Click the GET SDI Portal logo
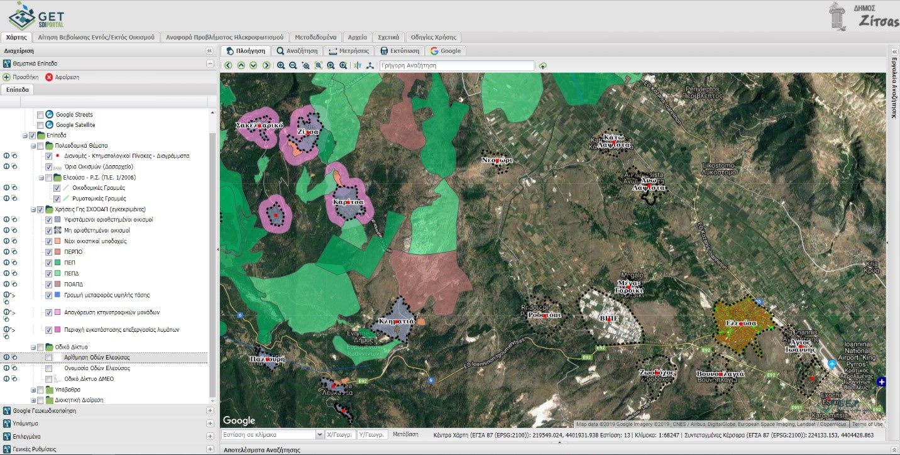This screenshot has width=900, height=455. point(36,16)
